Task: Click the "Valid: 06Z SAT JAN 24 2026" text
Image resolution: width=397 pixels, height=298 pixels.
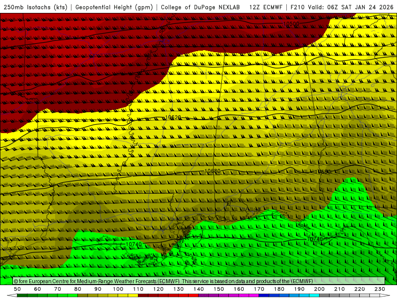Action: (x=351, y=7)
